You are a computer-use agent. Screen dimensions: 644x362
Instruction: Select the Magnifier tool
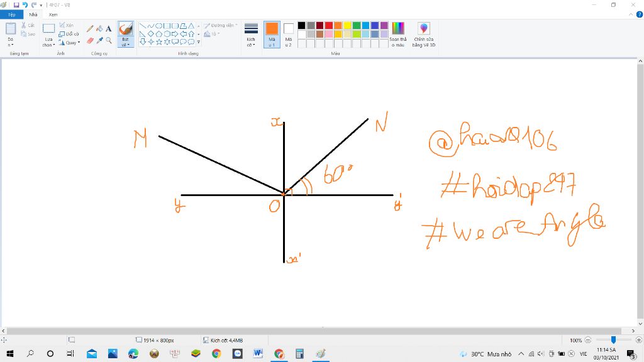(x=108, y=41)
